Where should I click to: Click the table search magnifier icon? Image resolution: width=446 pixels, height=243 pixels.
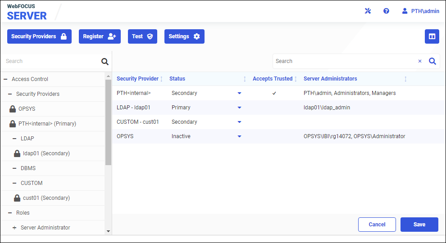pos(432,61)
